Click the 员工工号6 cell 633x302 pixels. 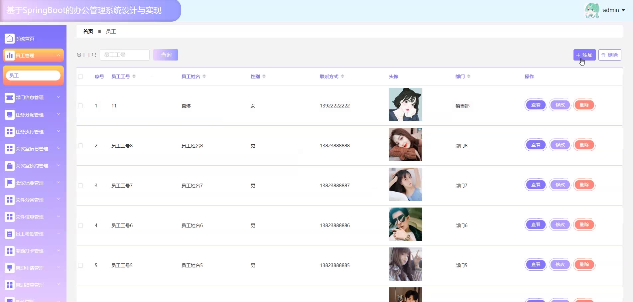coord(122,226)
